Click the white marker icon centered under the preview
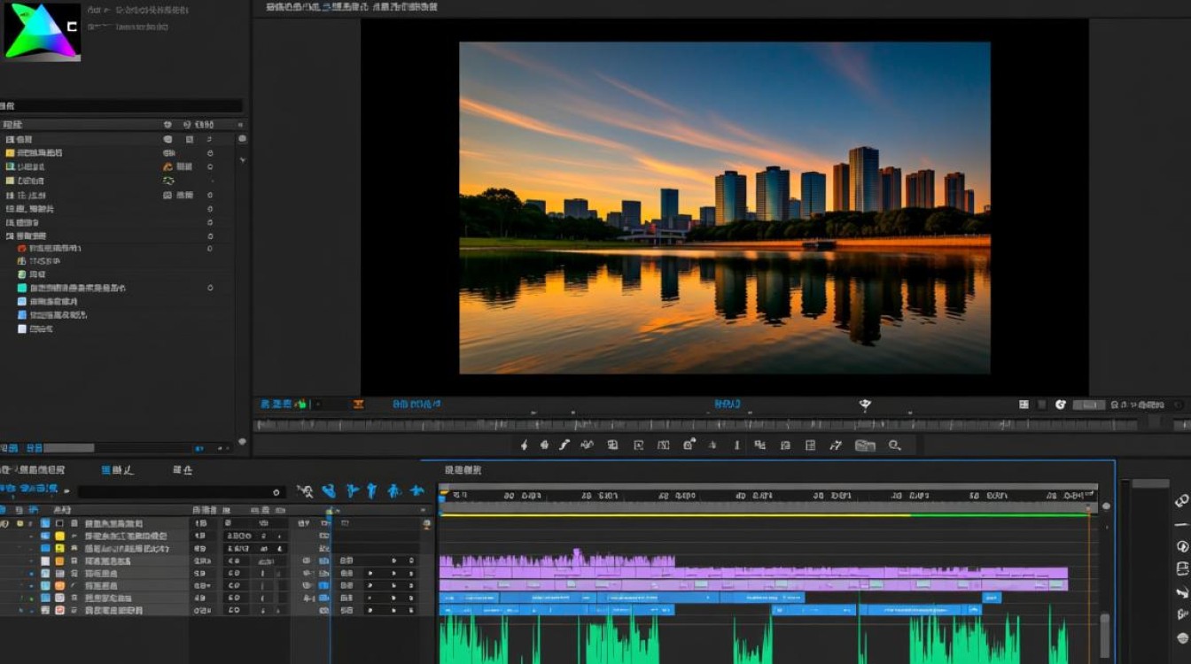Screen dimensions: 1191x664 click(865, 405)
